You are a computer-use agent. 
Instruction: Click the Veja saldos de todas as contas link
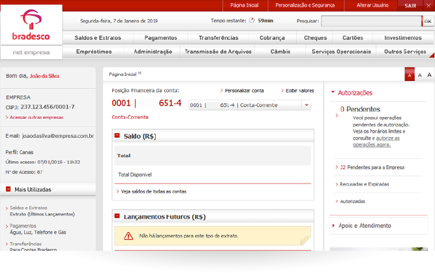pyautogui.click(x=154, y=191)
